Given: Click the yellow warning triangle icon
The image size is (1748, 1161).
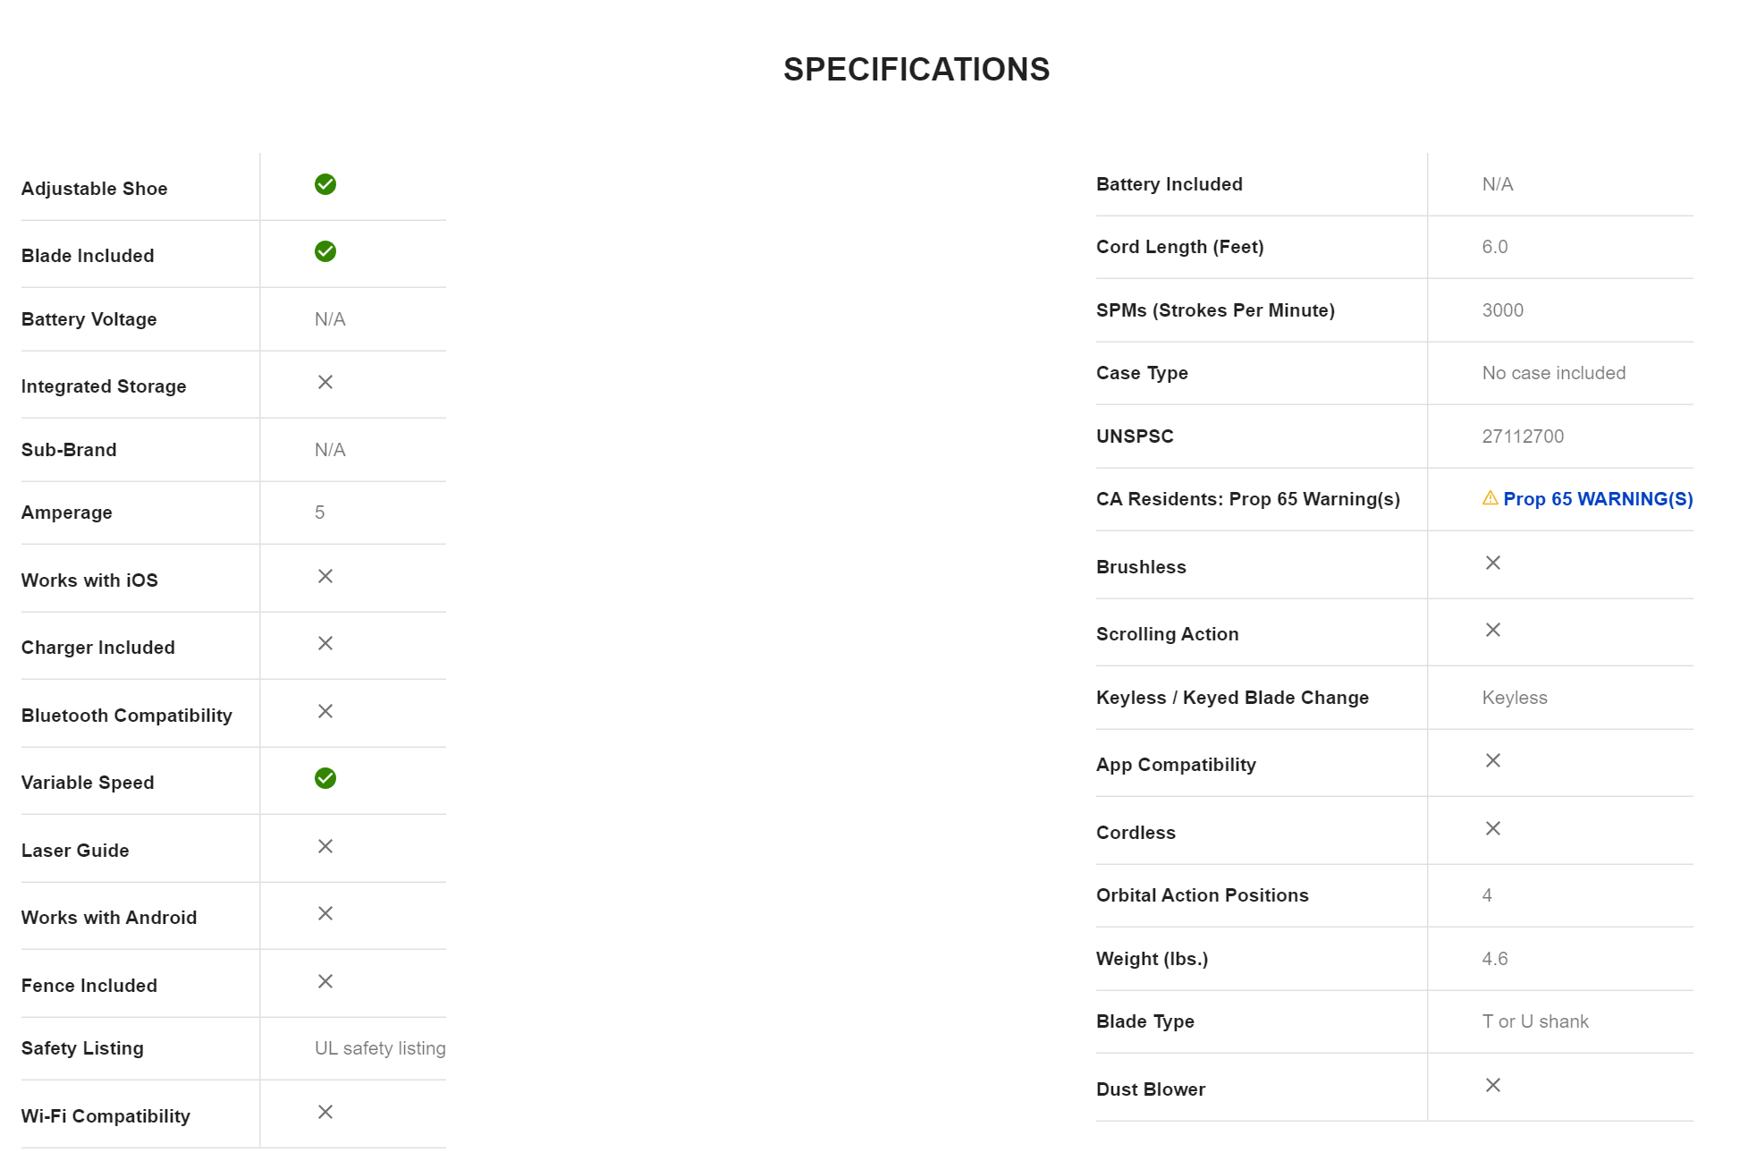Looking at the screenshot, I should coord(1490,498).
